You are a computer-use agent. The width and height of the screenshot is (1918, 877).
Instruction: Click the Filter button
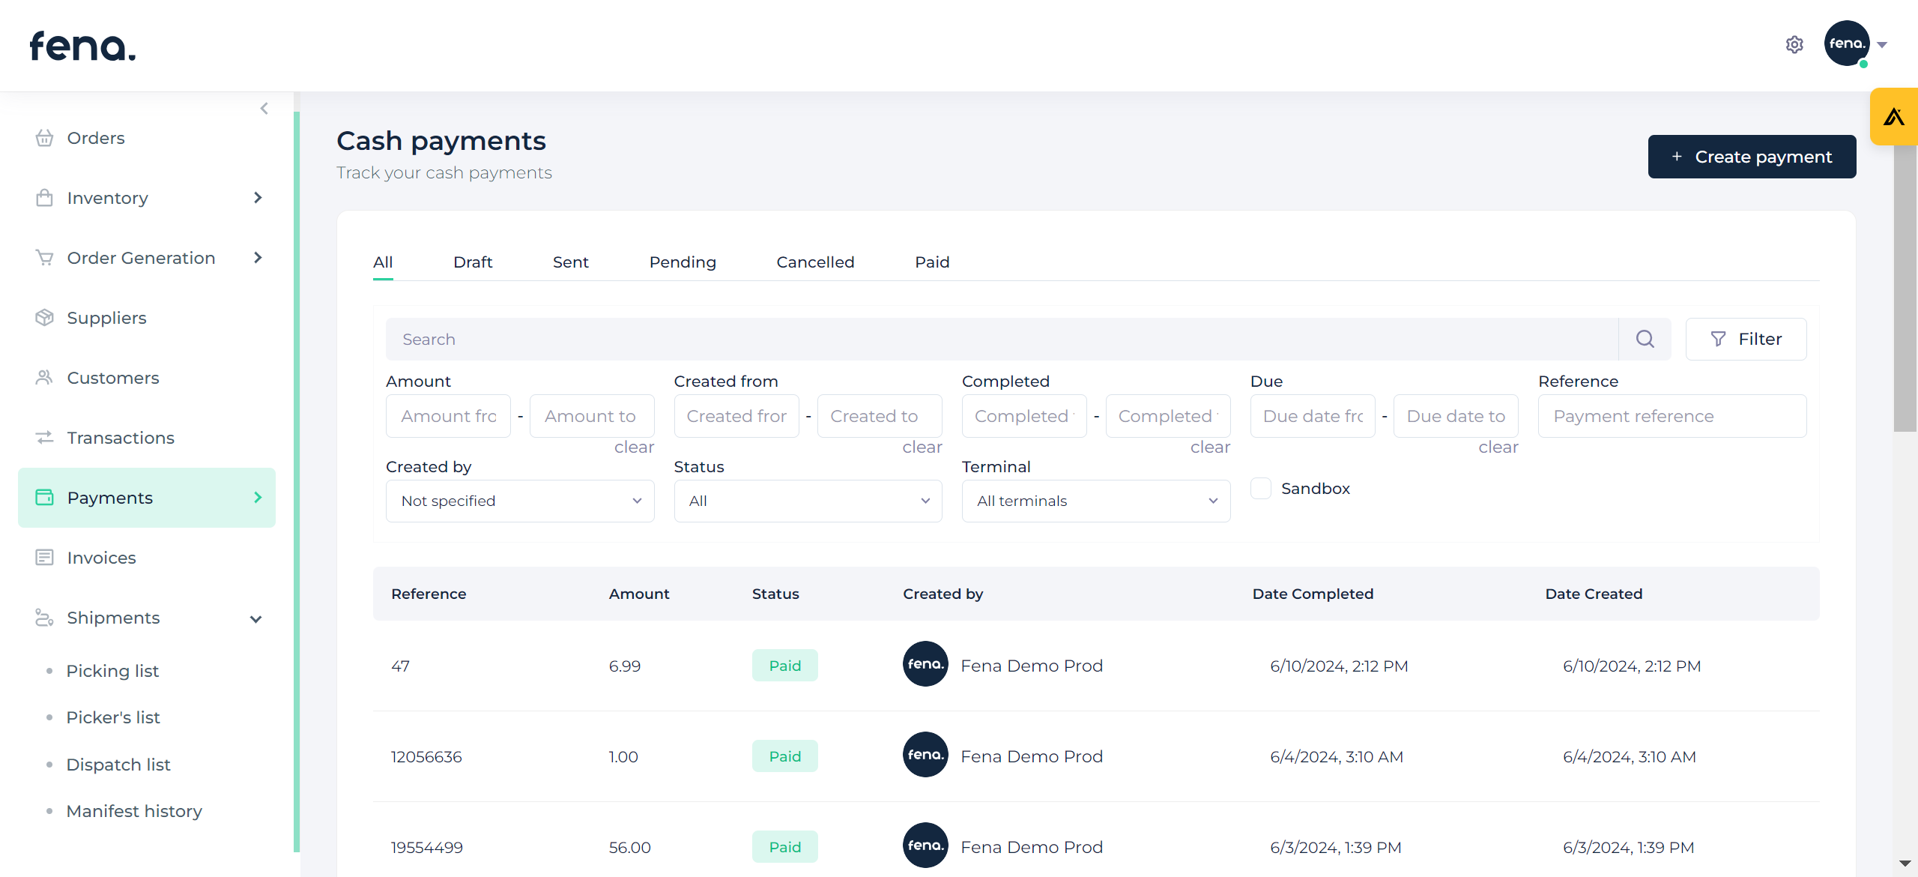[1746, 340]
